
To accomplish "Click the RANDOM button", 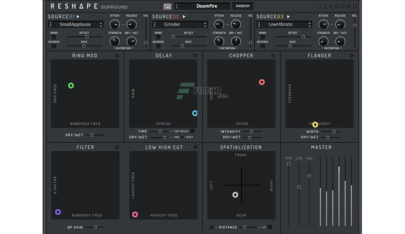I will [243, 6].
